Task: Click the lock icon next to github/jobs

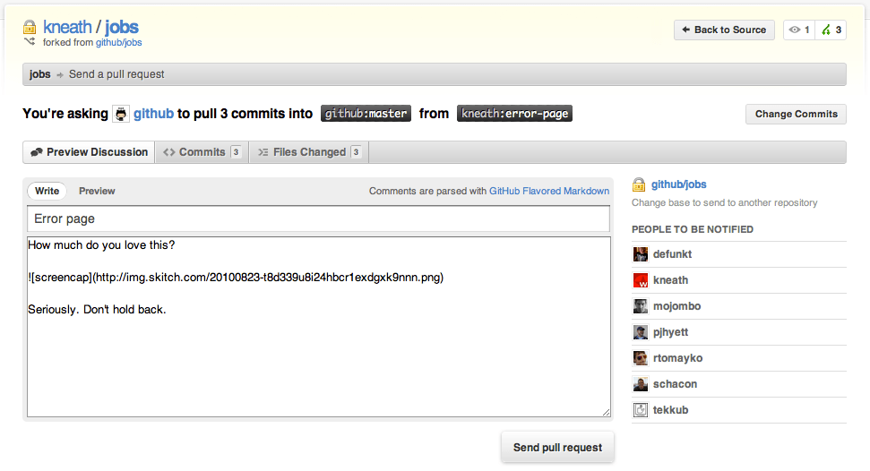Action: click(x=639, y=184)
